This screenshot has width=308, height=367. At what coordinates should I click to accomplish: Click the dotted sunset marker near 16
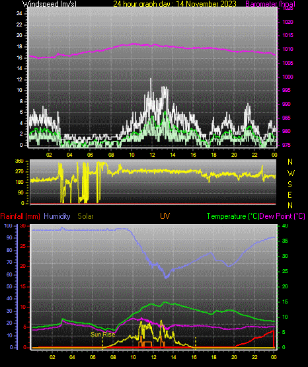pyautogui.click(x=196, y=343)
